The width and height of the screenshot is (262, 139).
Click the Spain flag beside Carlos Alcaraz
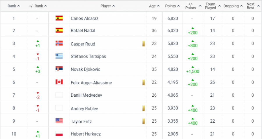[x=59, y=18]
